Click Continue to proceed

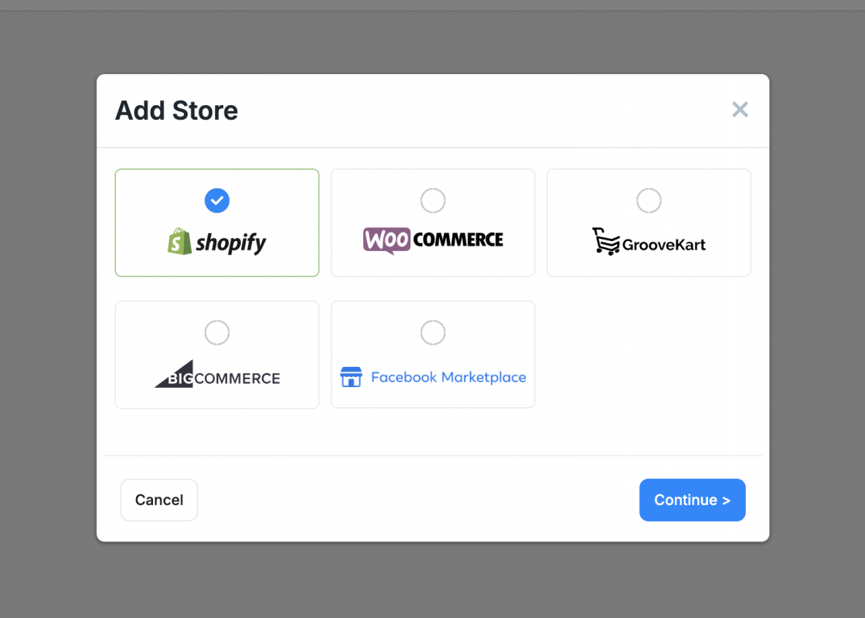point(693,500)
